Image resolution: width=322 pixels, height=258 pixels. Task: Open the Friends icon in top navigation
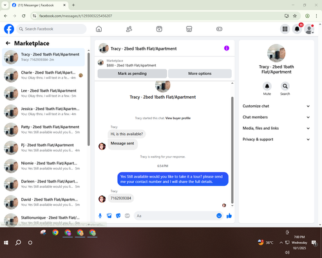pos(129,29)
